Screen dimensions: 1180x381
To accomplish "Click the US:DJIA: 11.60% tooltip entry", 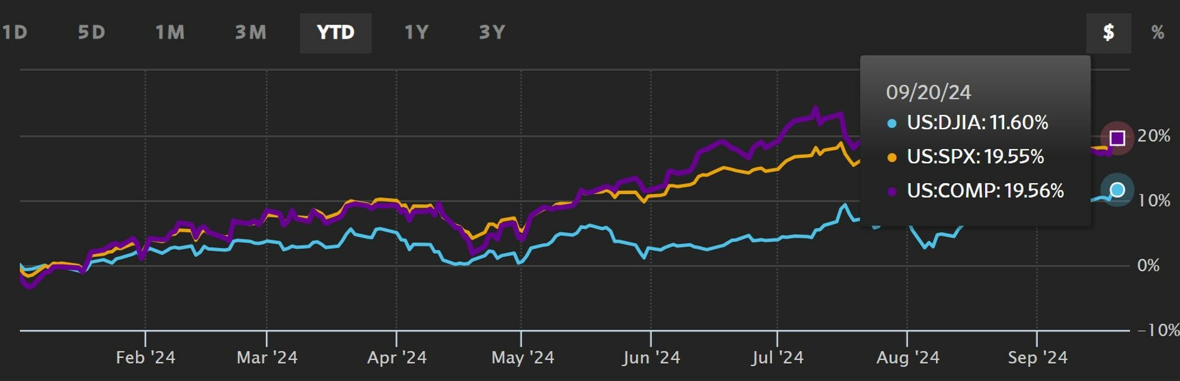I will [x=977, y=123].
